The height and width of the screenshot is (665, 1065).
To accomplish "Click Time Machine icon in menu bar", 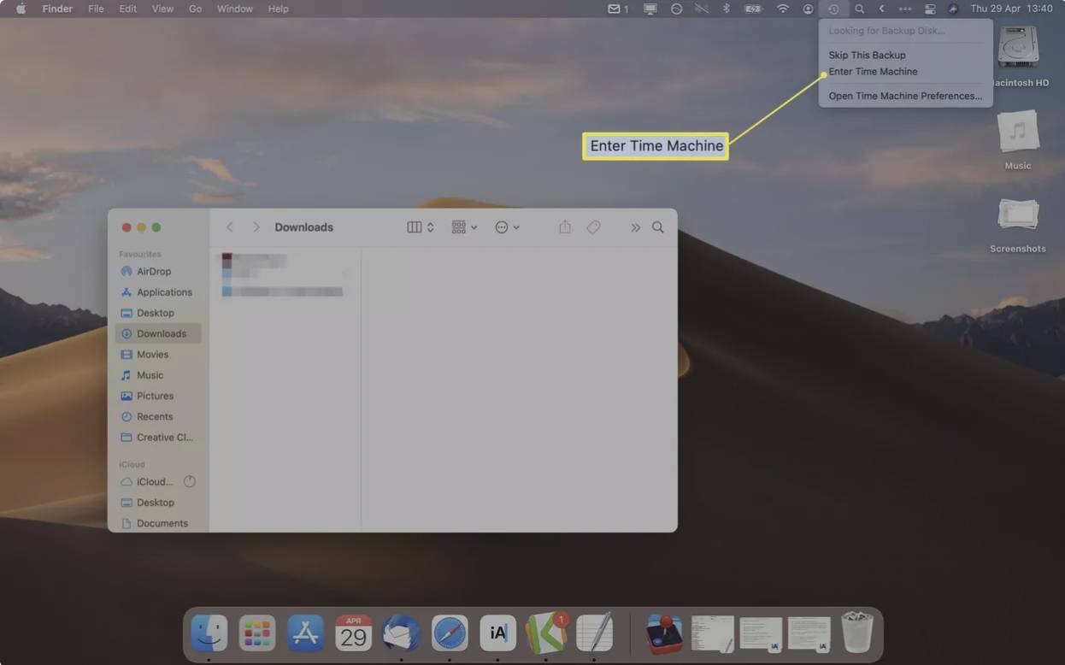I will (x=833, y=9).
